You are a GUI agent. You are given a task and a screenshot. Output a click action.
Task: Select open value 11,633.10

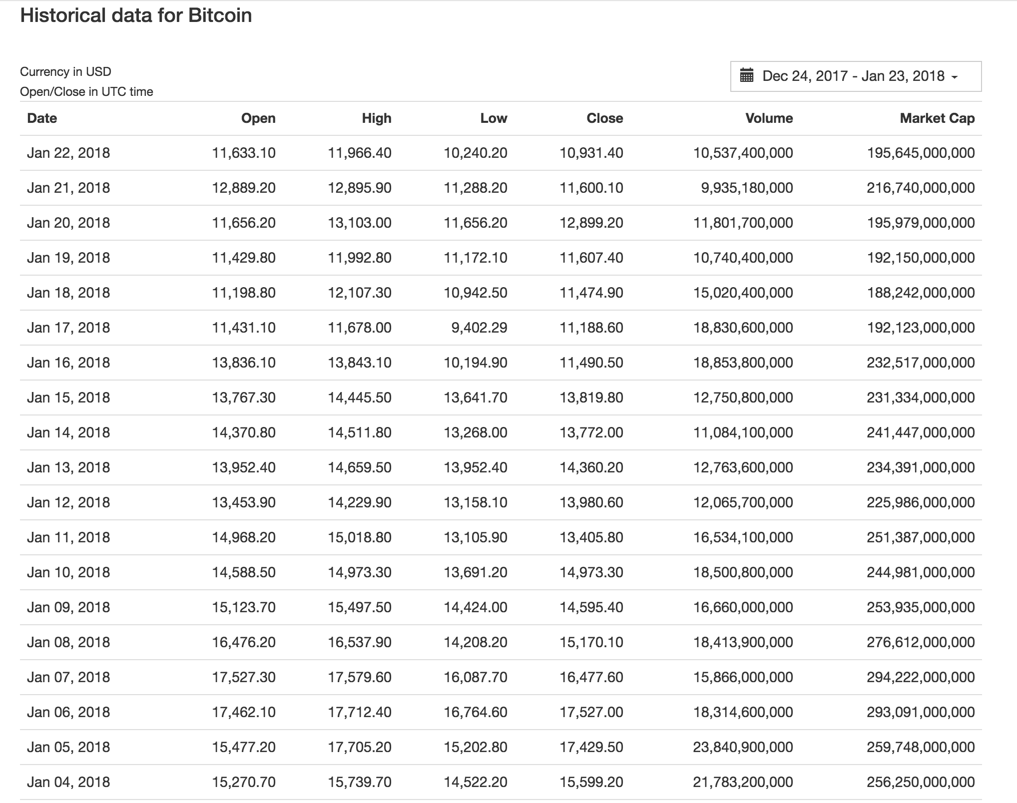244,153
